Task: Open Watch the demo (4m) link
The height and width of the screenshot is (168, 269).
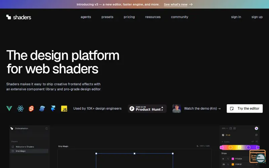Action: pyautogui.click(x=202, y=109)
